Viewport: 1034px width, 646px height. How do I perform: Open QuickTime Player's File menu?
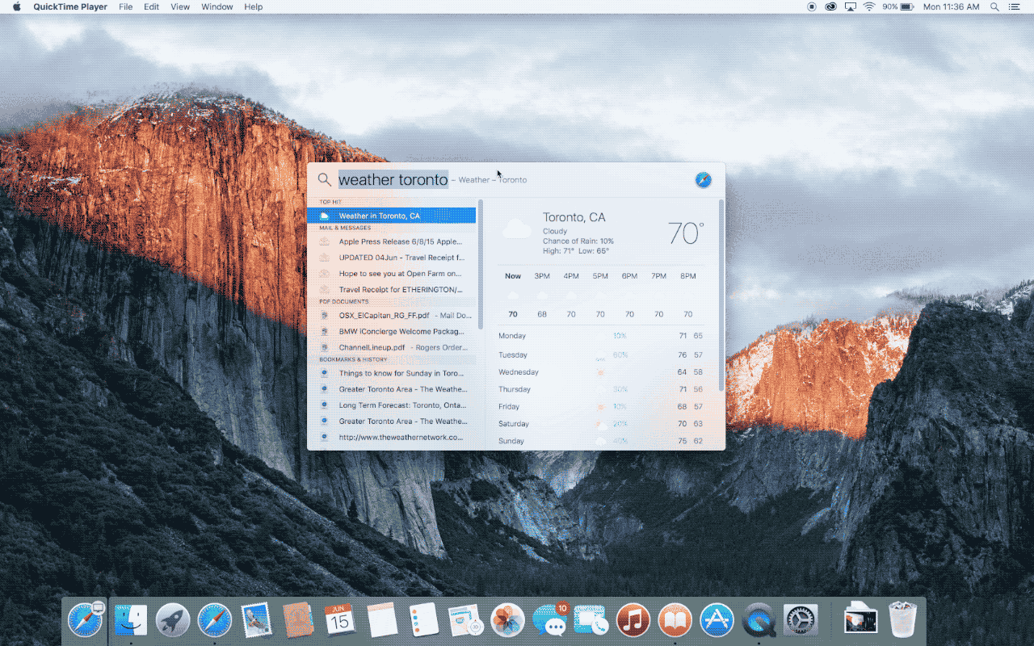pyautogui.click(x=125, y=6)
